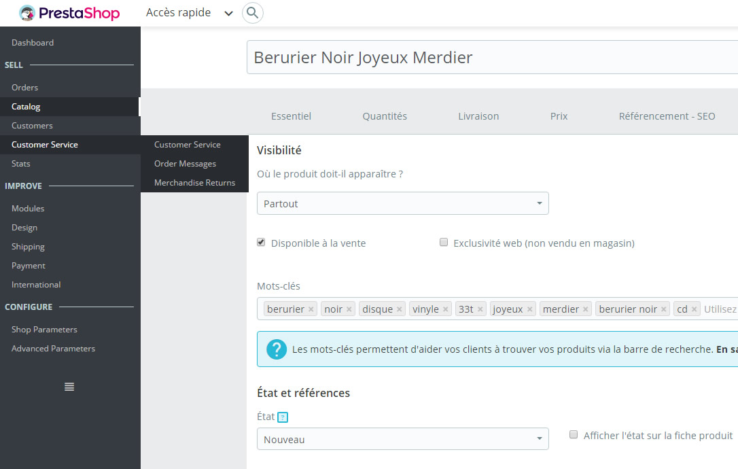Enable 'Exclusivité web' checkbox
This screenshot has width=738, height=469.
(444, 243)
